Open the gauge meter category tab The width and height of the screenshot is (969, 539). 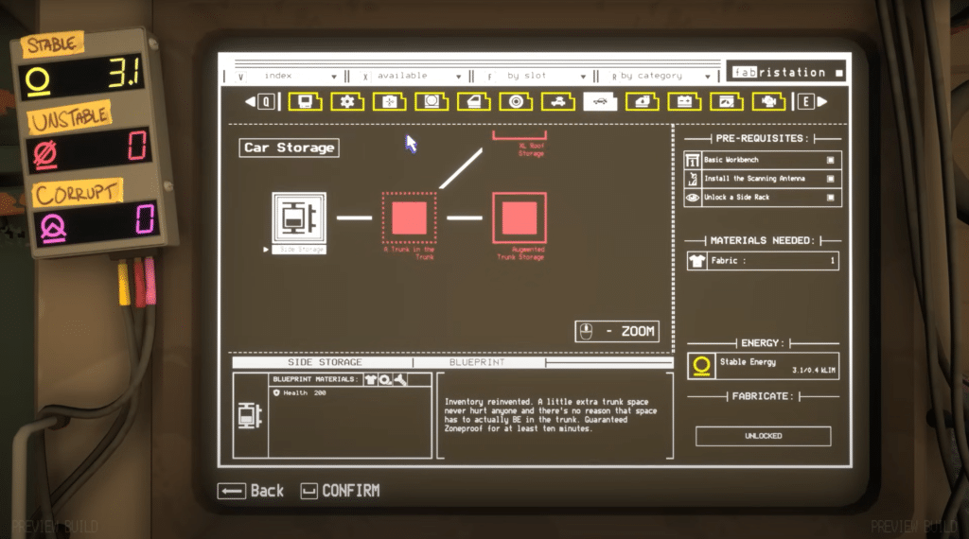727,101
